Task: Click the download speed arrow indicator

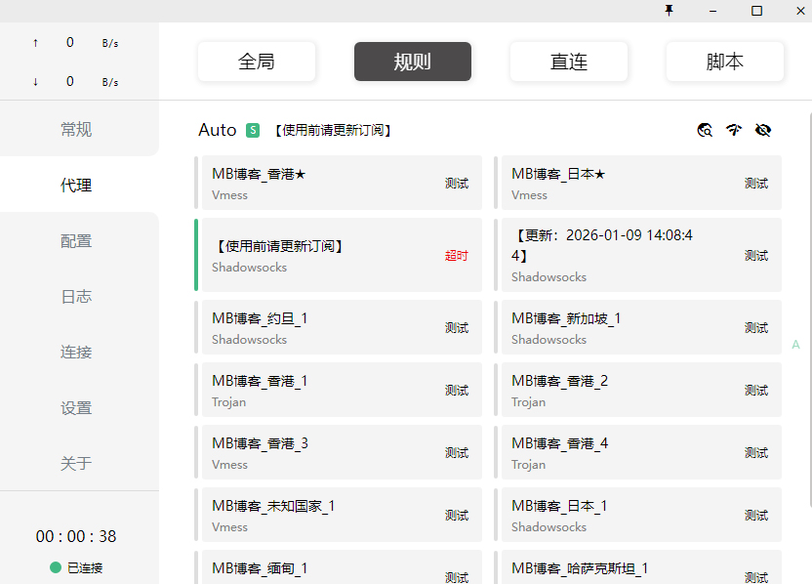Action: click(x=36, y=82)
